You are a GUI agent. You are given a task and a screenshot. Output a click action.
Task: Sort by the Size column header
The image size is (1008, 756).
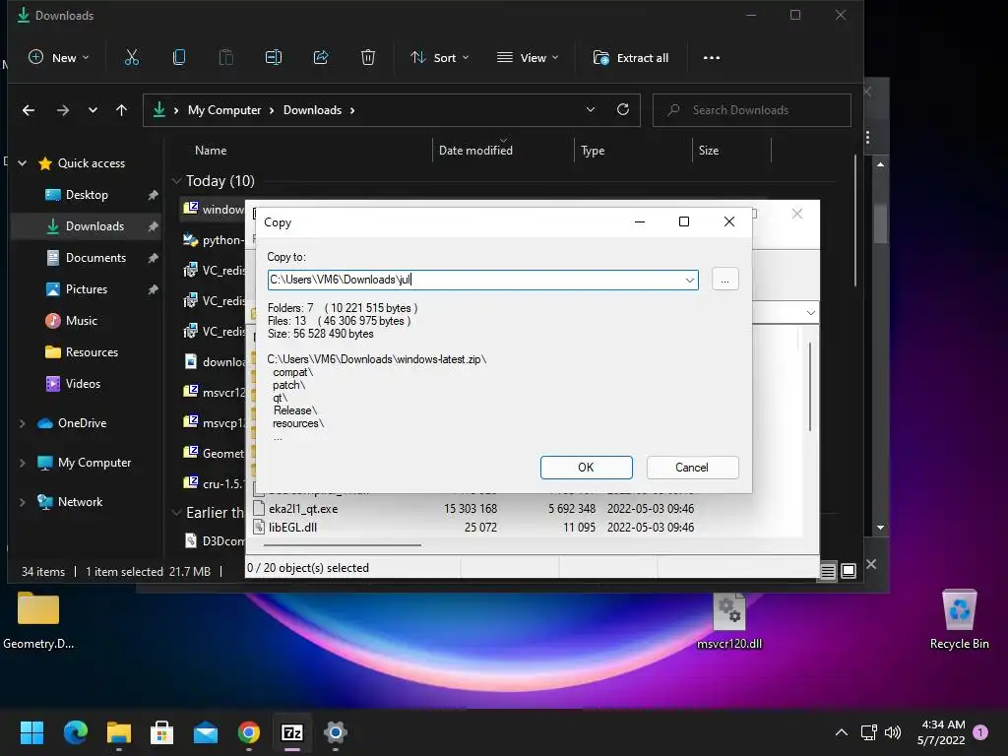point(709,151)
